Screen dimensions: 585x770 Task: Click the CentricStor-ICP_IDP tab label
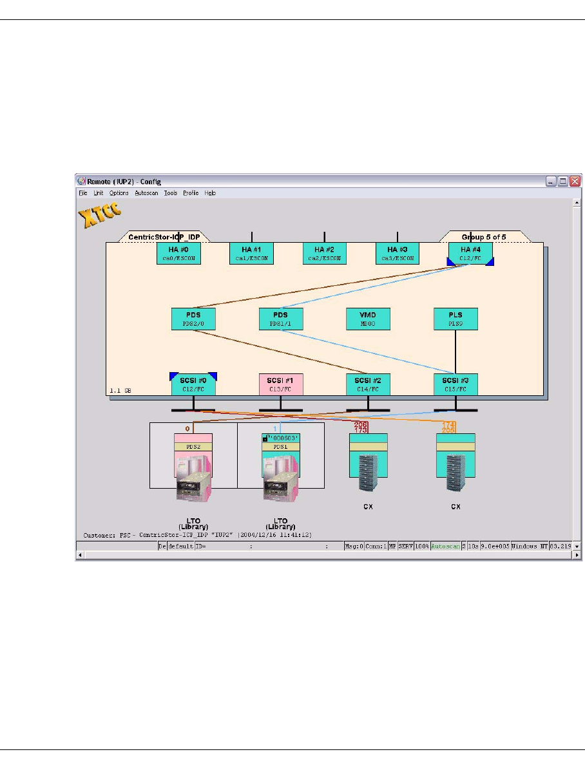click(164, 237)
